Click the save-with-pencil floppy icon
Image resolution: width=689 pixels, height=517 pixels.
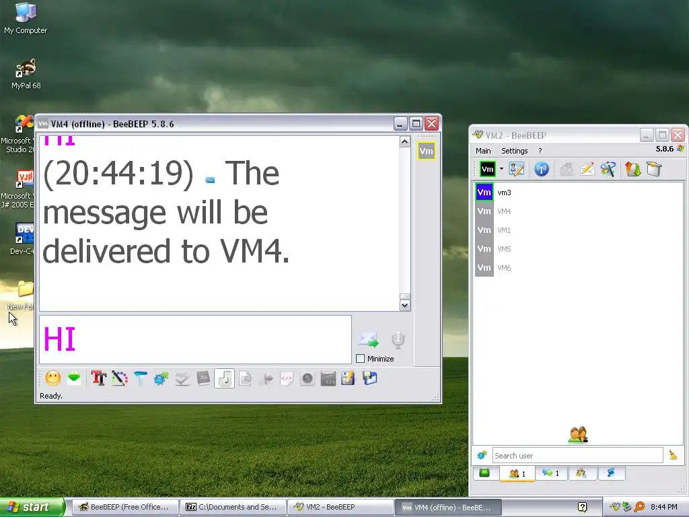[x=348, y=378]
